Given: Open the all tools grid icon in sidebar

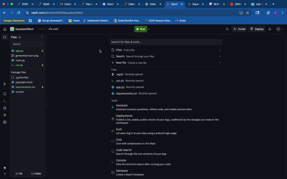Looking at the screenshot, I should click(5, 122).
